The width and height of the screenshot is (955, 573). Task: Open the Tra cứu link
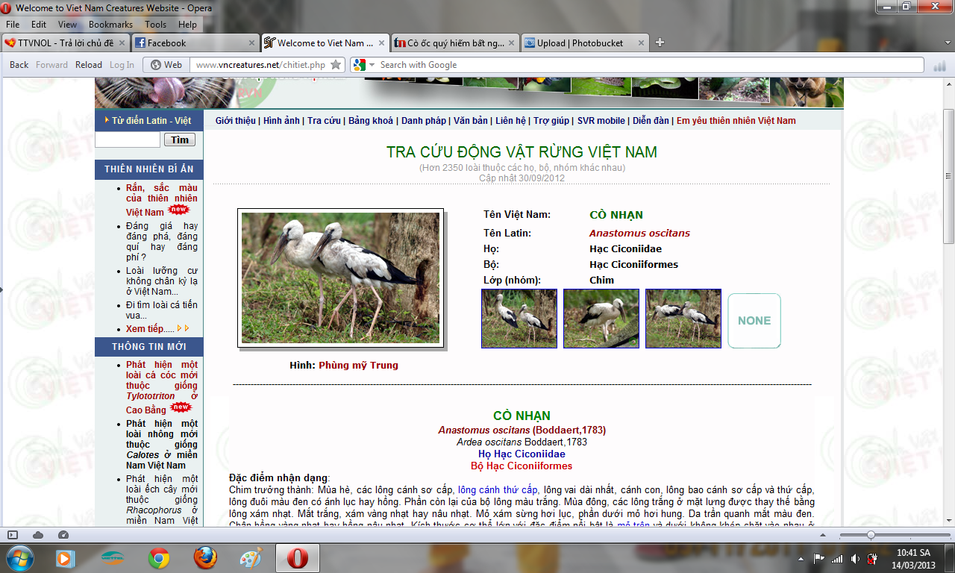coord(324,120)
